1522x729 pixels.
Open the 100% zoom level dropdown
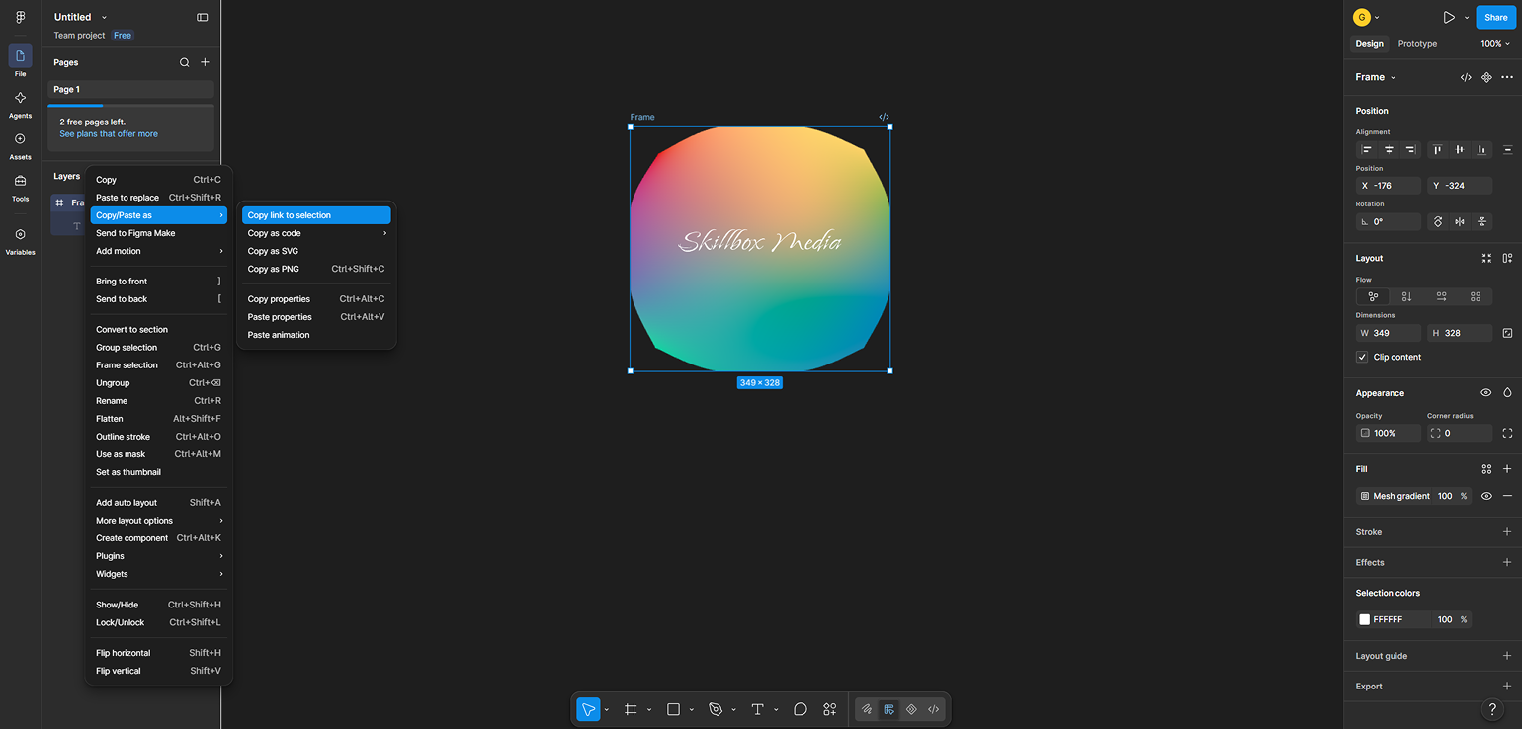1495,44
